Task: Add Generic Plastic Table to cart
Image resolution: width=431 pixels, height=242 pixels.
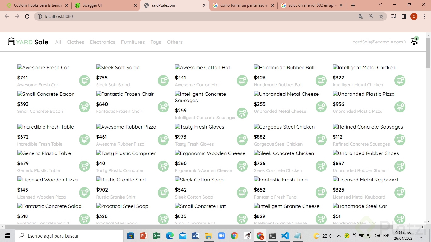Action: point(84,166)
